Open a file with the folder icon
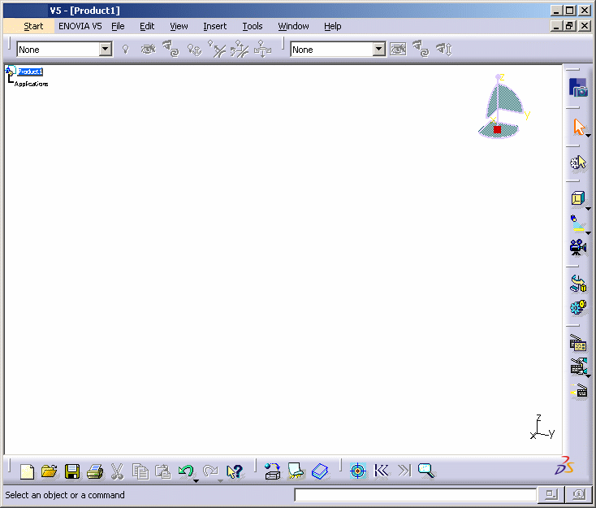The image size is (596, 508). pyautogui.click(x=50, y=471)
